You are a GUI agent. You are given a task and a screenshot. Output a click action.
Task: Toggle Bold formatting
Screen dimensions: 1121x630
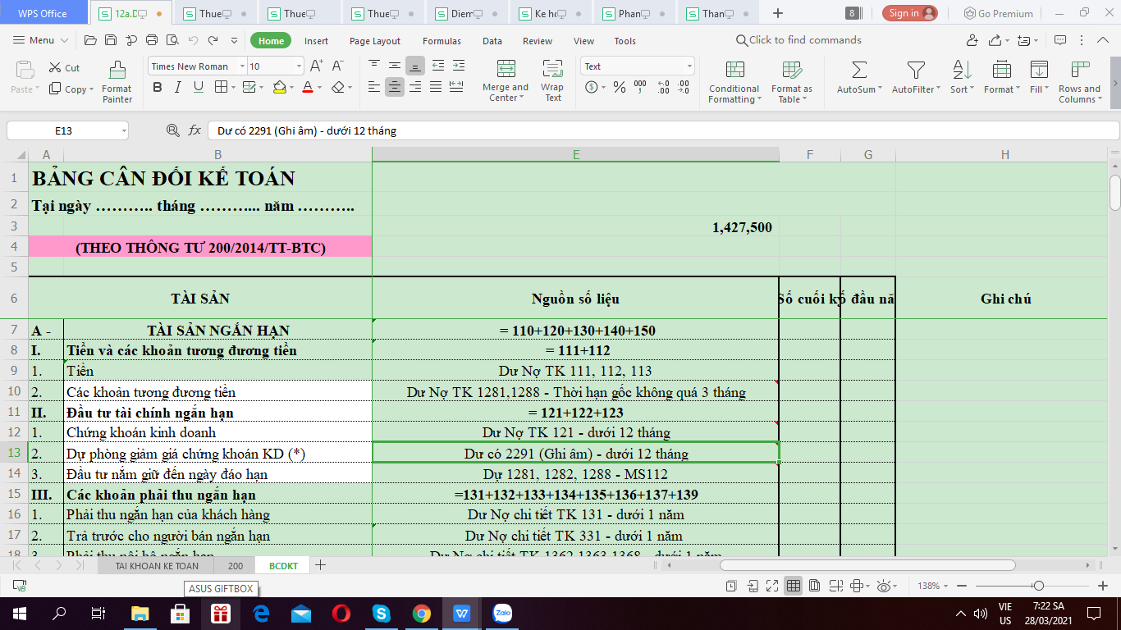(158, 88)
